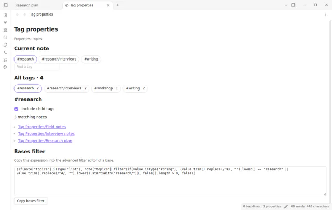Click the 'All tags · 4' heading

pyautogui.click(x=29, y=78)
